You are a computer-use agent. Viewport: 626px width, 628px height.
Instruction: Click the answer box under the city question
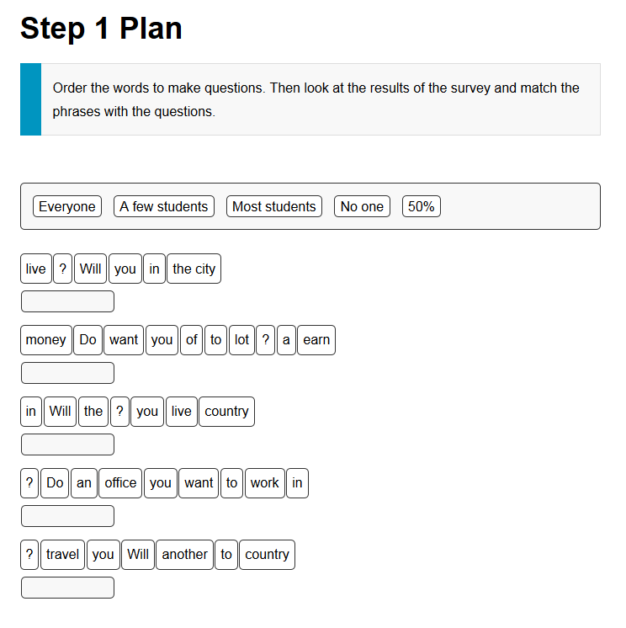coord(67,301)
